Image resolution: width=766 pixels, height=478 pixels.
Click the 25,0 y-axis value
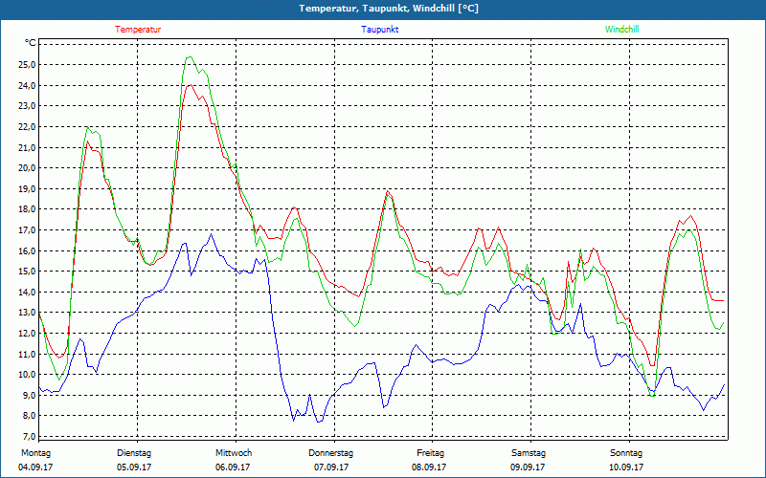click(x=27, y=65)
